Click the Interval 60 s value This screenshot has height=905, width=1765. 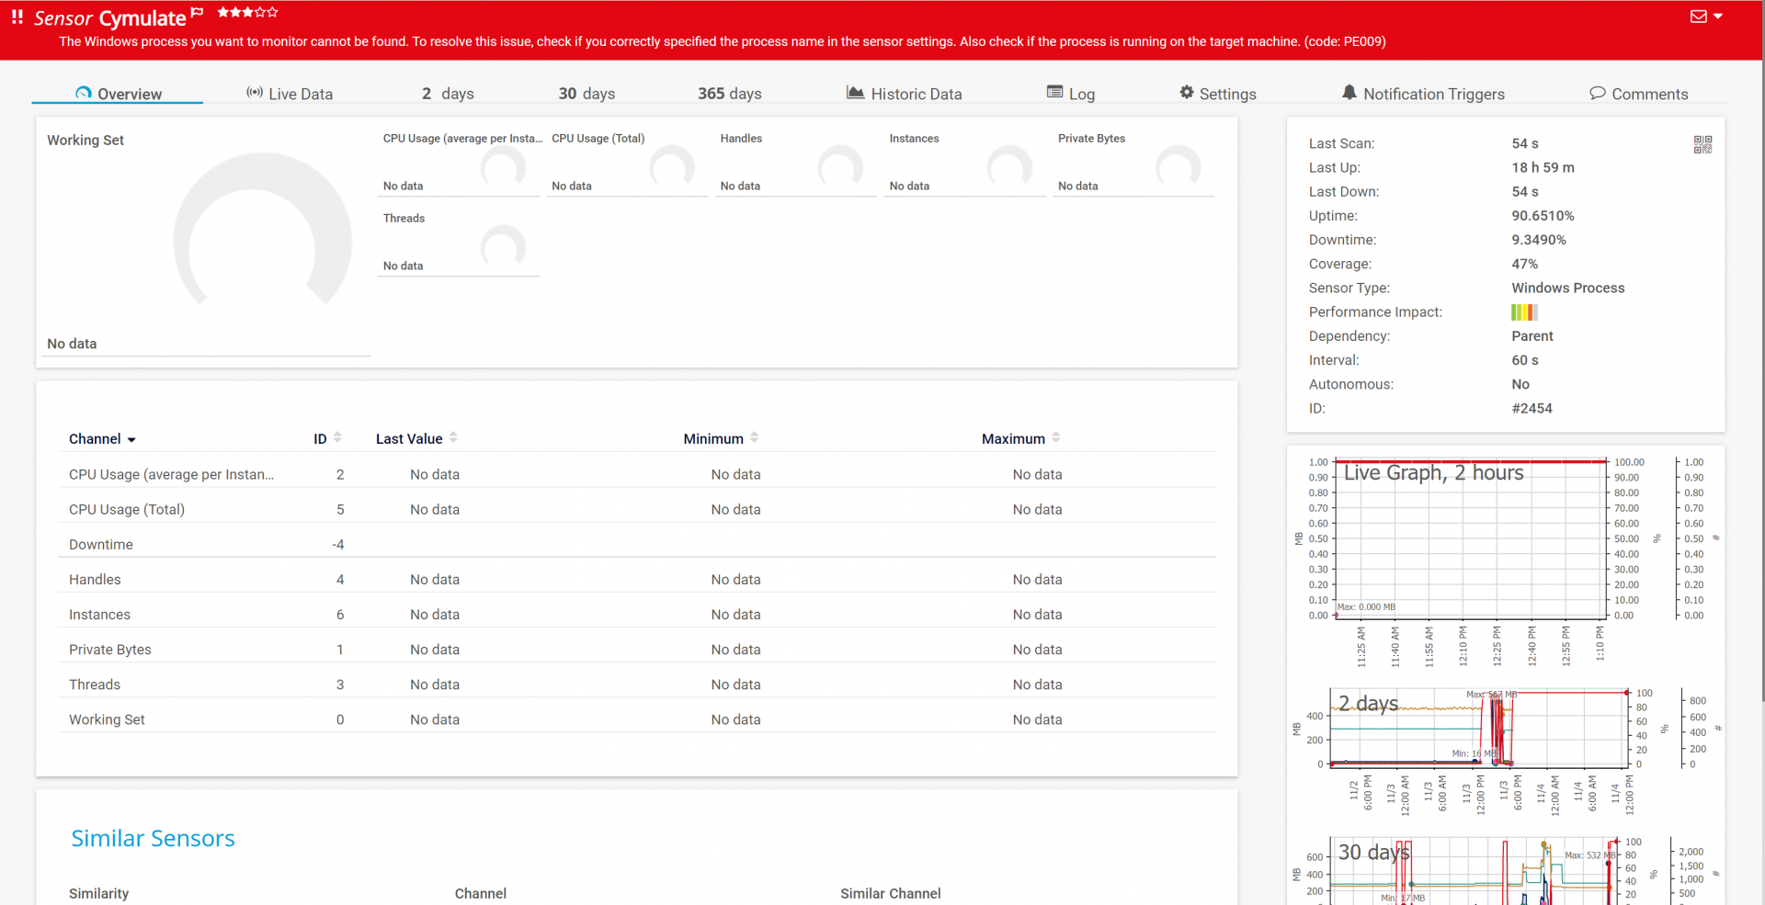pyautogui.click(x=1524, y=360)
